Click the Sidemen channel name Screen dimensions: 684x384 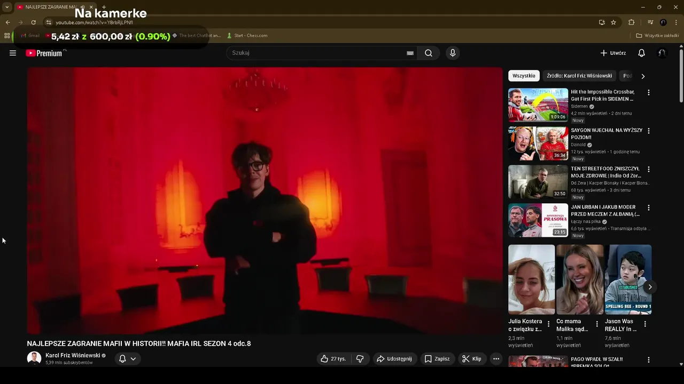pyautogui.click(x=579, y=106)
